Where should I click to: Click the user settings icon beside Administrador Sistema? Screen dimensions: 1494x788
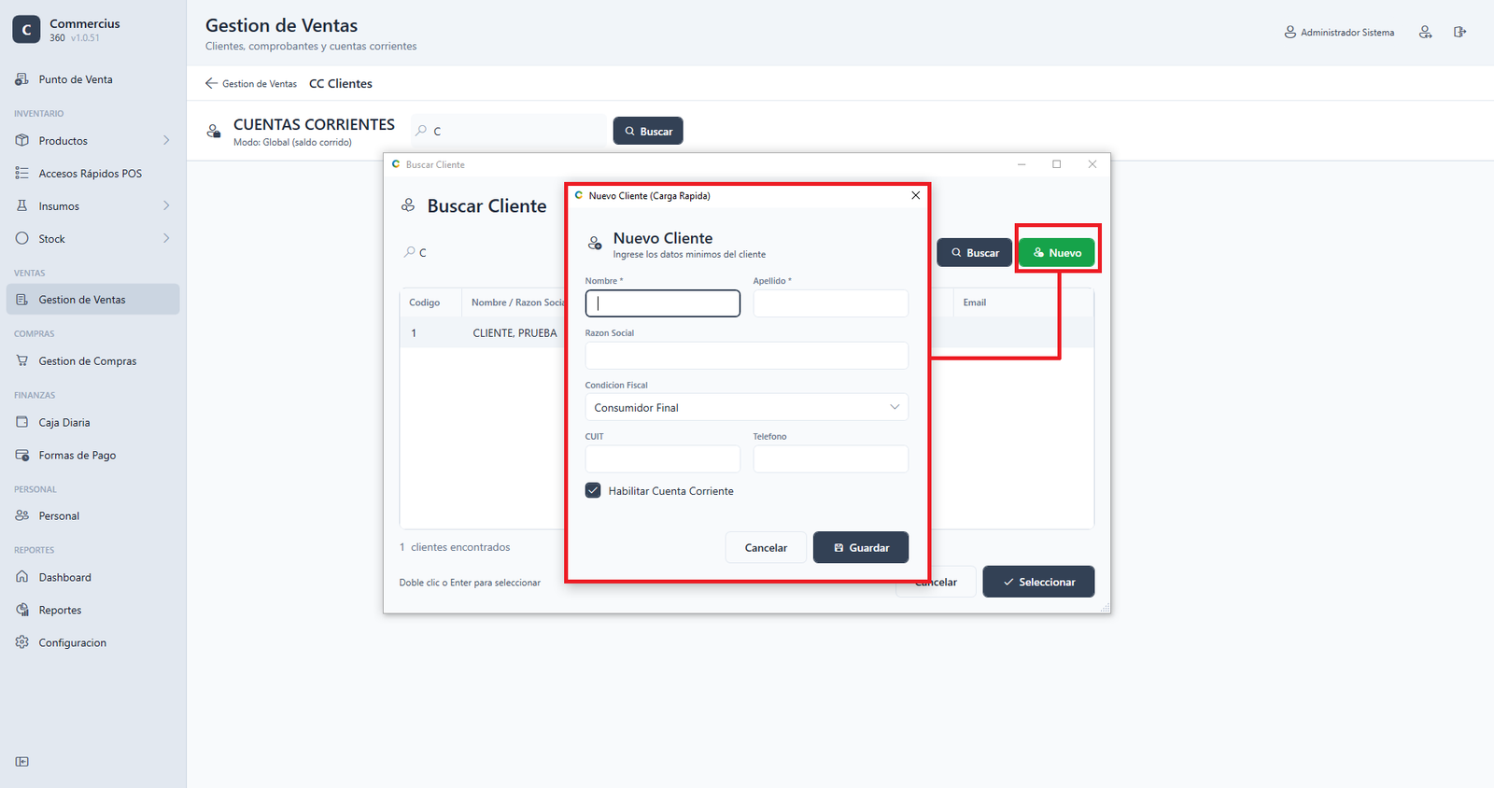click(1425, 32)
